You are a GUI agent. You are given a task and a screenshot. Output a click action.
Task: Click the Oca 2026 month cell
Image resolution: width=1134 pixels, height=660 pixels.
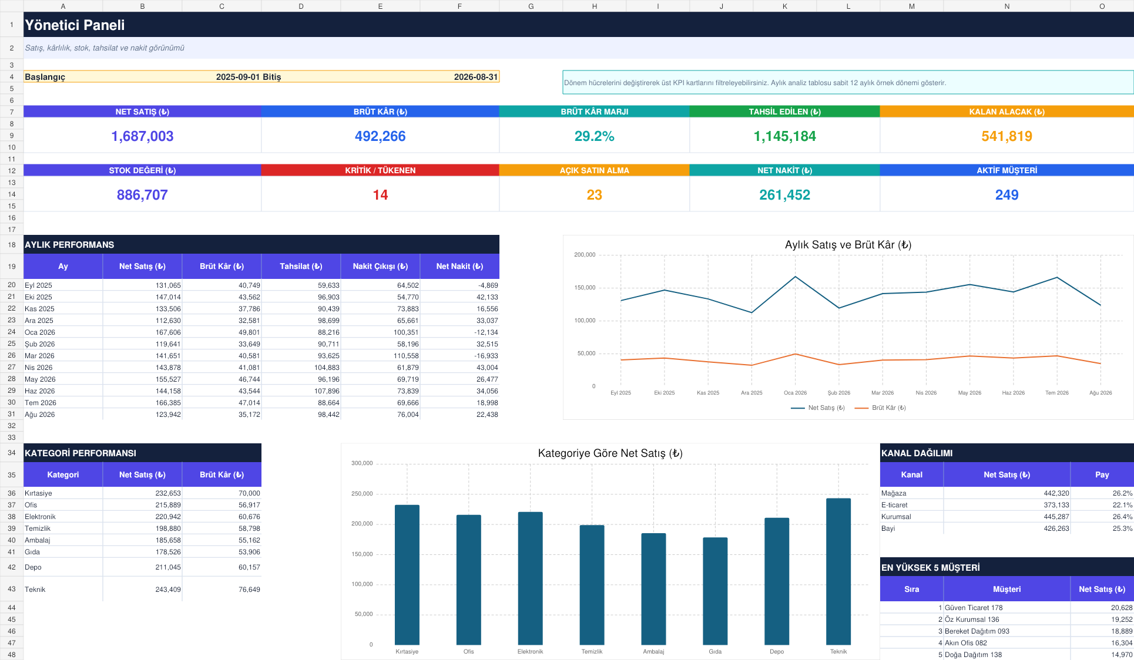pyautogui.click(x=63, y=332)
